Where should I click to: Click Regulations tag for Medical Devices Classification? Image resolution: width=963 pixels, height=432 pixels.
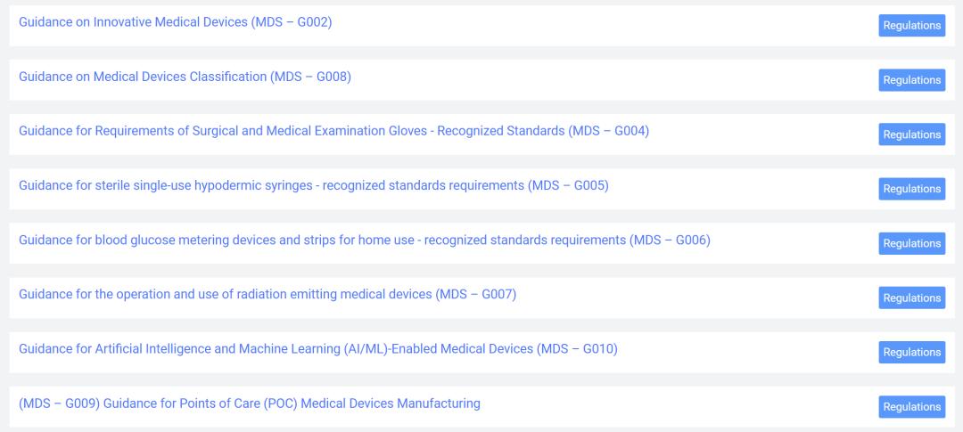coord(911,80)
